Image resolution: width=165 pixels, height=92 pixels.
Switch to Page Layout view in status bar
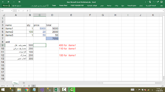coord(29,86)
